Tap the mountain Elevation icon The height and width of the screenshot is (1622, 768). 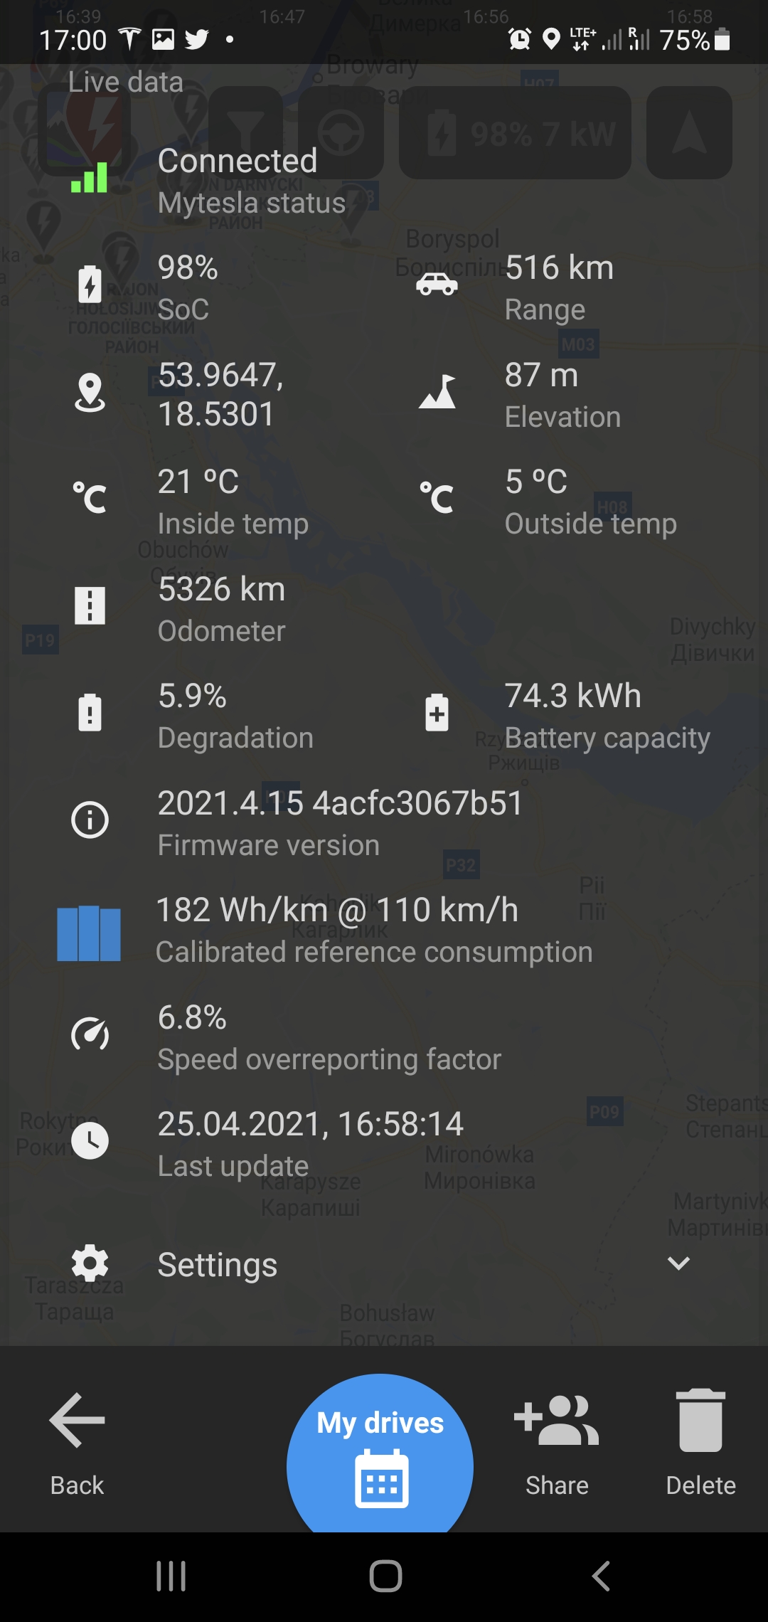point(437,392)
